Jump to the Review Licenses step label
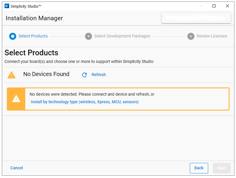236x178 pixels. [212, 36]
